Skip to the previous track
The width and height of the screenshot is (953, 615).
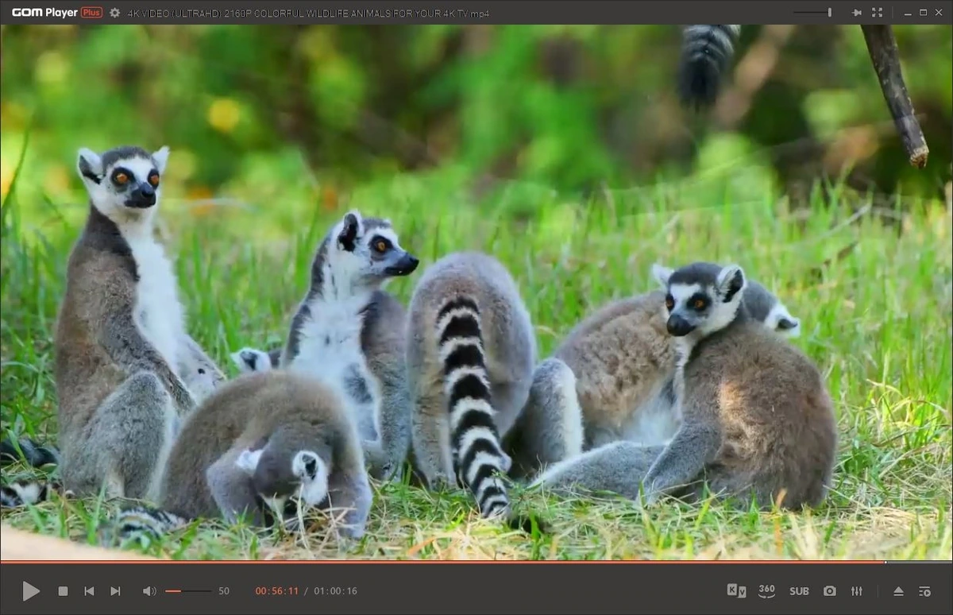coord(89,591)
